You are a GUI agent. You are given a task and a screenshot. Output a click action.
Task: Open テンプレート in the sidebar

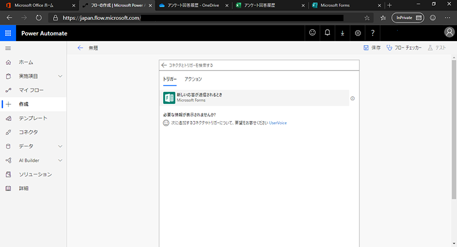(33, 118)
